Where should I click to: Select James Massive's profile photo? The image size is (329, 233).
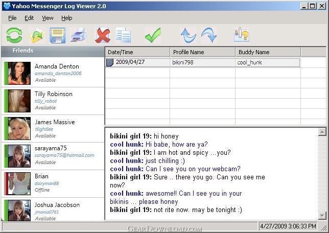tap(19, 128)
